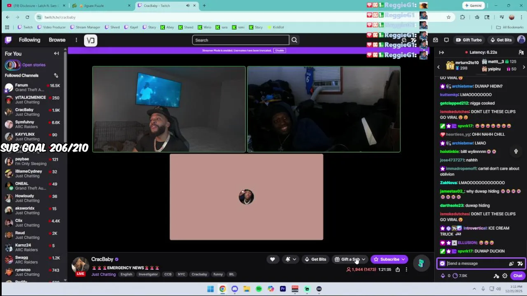Screen dimensions: 527x296
Task: Select the English tag
Action: pos(126,274)
